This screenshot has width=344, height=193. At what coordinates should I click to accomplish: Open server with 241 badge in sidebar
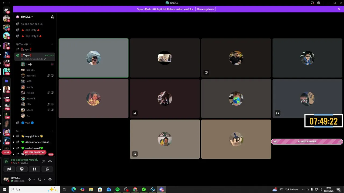point(6,98)
